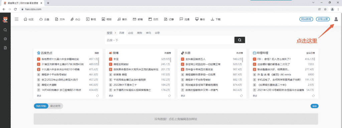342x128 pixels.
Task: Open the sidebar document icon
Action: 5,48
